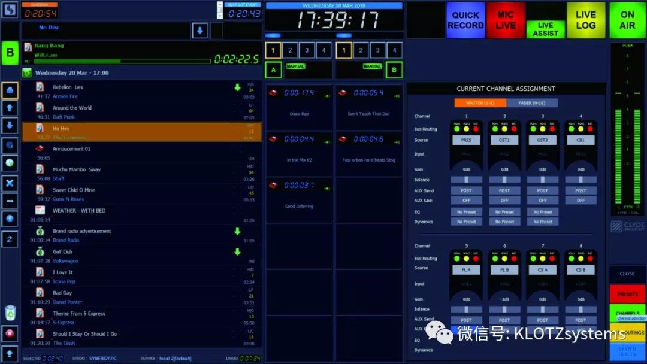Screen dimensions: 647x364
Task: Click the green arrow on the Rebellion Lies row
Action: click(237, 87)
